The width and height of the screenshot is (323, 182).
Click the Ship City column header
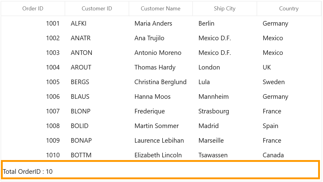[x=224, y=9]
